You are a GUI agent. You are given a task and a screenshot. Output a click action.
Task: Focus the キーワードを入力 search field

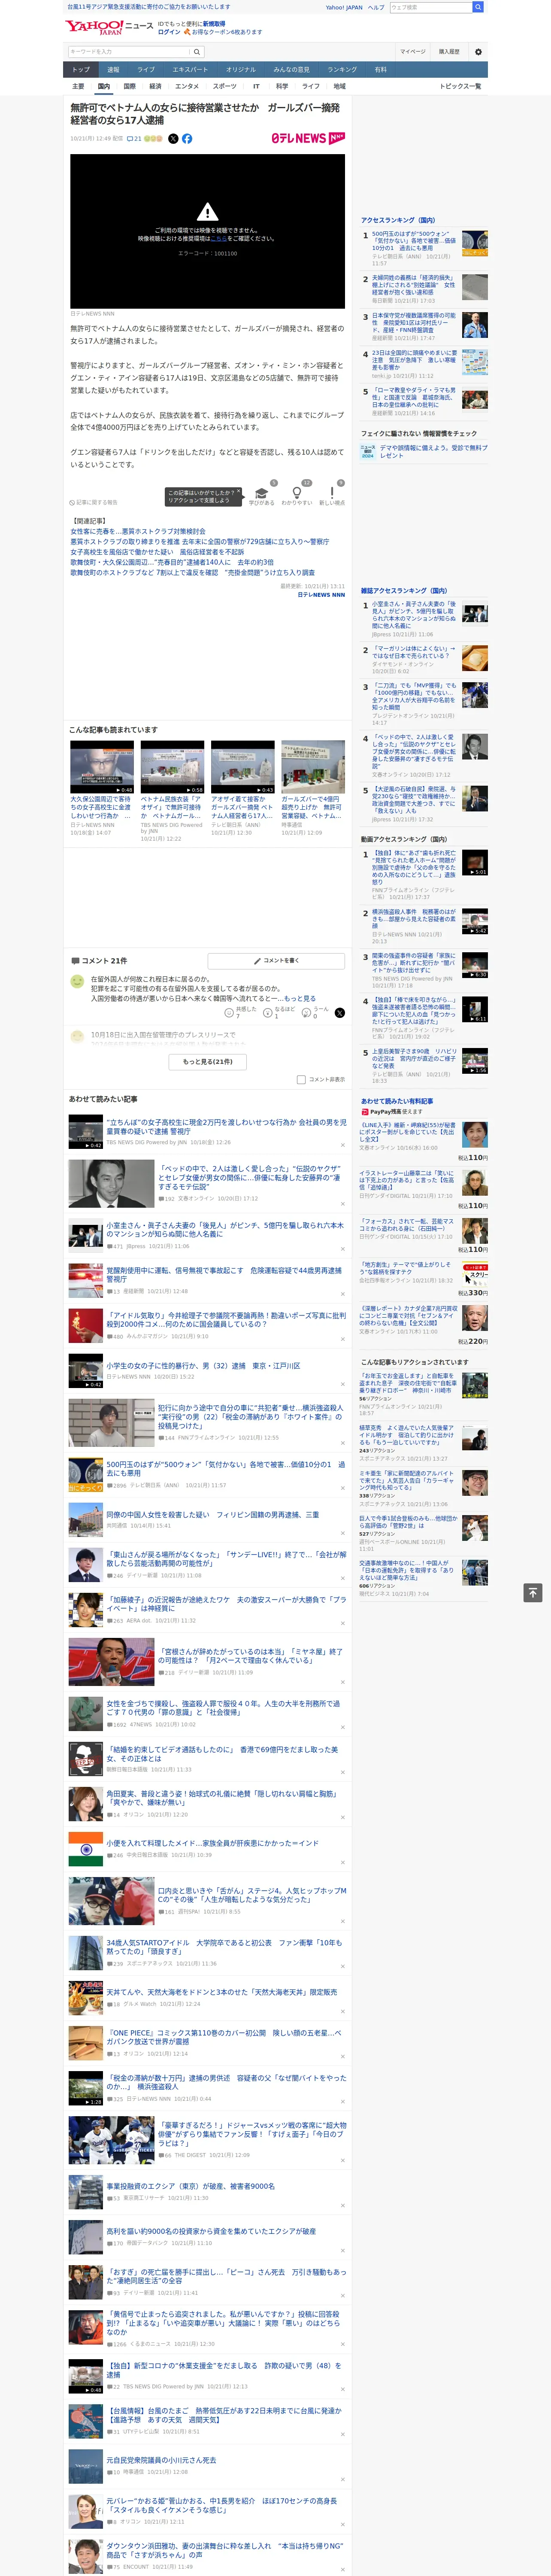(129, 52)
